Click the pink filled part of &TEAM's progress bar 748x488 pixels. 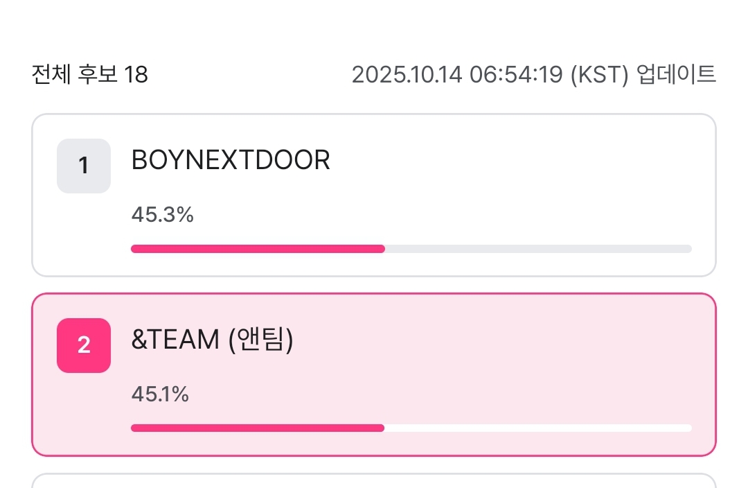coord(258,428)
